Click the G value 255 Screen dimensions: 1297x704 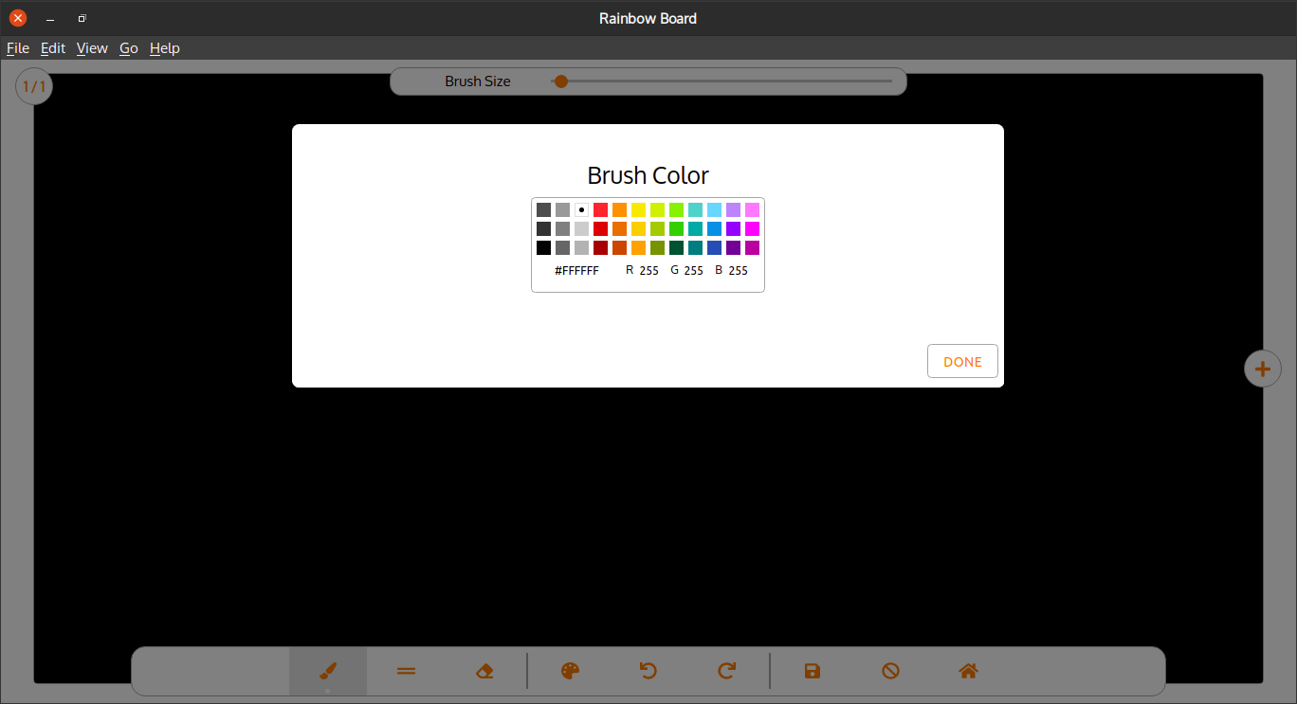[694, 271]
